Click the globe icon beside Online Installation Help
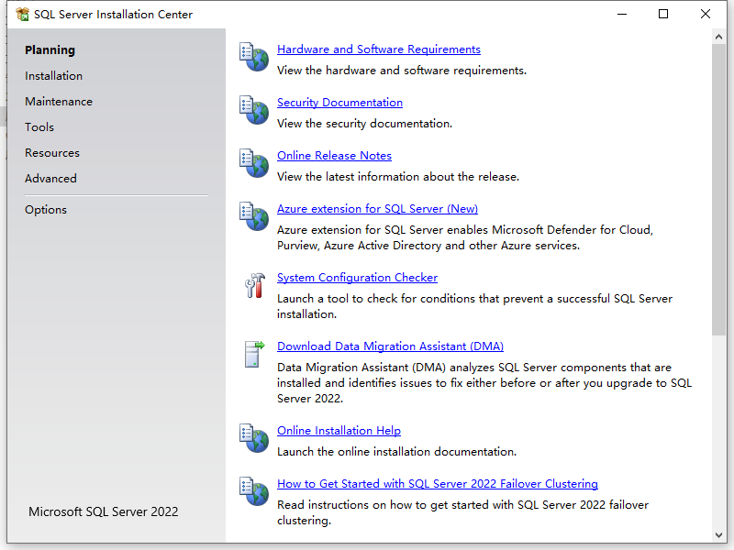The width and height of the screenshot is (734, 550). (x=254, y=438)
